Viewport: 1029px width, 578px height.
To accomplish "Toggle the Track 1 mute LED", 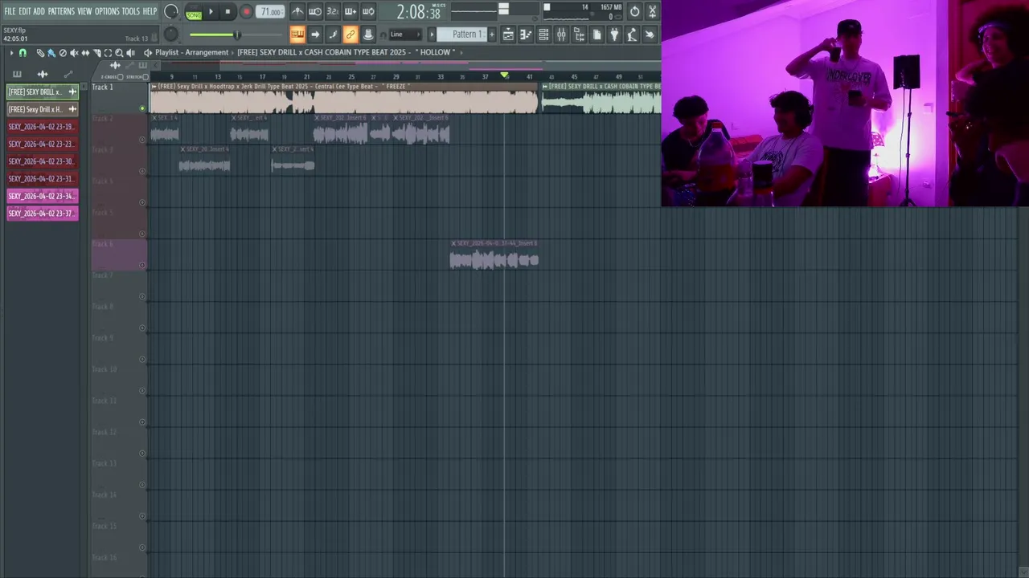I will 142,108.
